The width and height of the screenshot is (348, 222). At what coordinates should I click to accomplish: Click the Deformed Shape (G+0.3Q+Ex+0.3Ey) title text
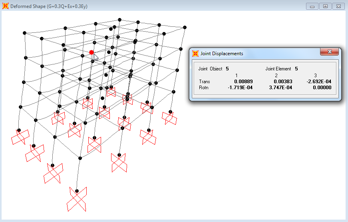coord(49,6)
